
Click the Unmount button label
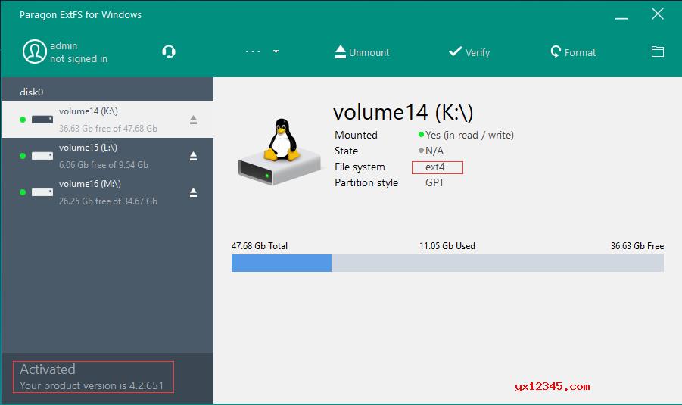[x=369, y=53]
